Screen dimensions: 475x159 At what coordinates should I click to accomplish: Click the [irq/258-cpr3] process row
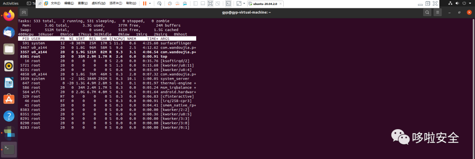pos(107,101)
